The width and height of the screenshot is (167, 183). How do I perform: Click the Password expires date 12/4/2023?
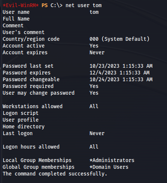click(x=119, y=73)
